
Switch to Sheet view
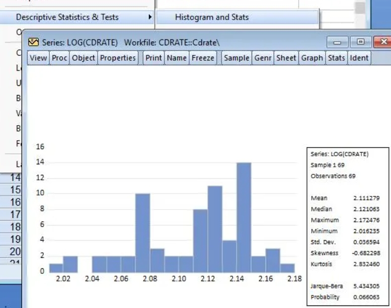pos(286,58)
